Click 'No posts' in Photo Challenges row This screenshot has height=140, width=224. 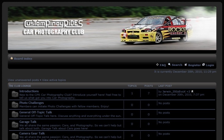(164, 103)
